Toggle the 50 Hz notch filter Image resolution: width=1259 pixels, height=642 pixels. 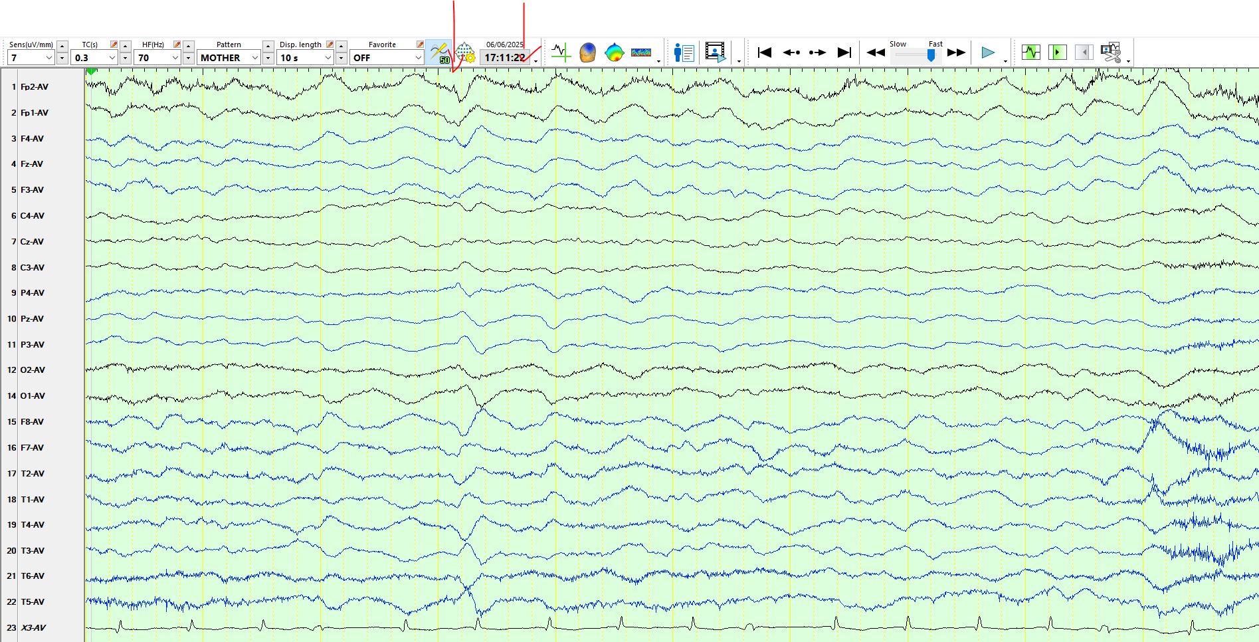click(439, 53)
